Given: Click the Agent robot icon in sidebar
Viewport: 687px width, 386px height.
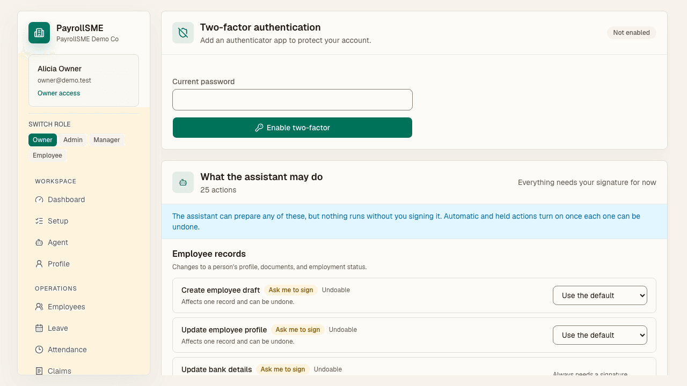Looking at the screenshot, I should tap(39, 242).
